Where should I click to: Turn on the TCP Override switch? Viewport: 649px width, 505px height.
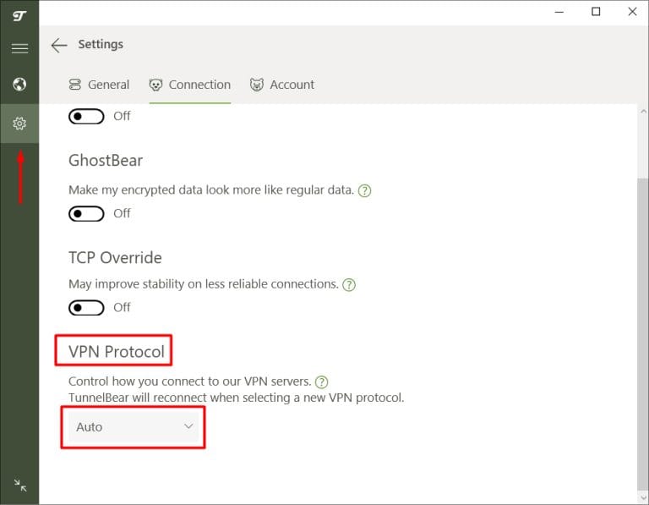86,307
